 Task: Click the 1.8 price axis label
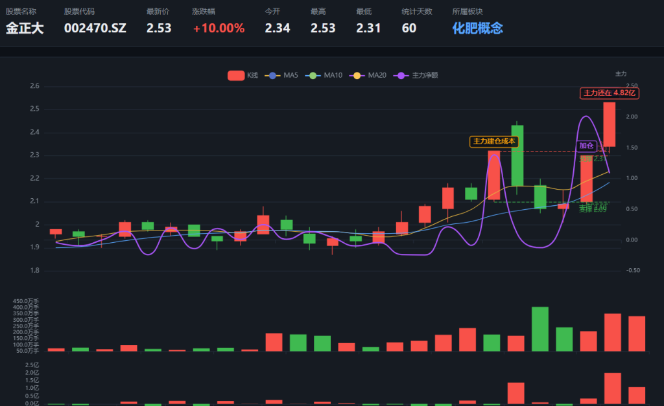click(35, 270)
